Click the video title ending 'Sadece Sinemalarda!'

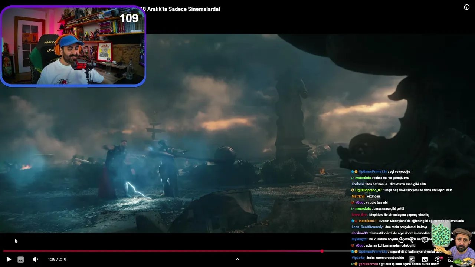tap(180, 9)
